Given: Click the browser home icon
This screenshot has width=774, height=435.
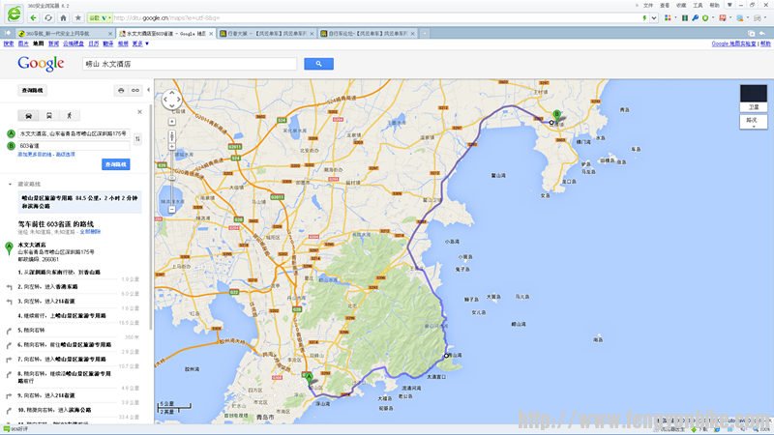Looking at the screenshot, I should (63, 17).
